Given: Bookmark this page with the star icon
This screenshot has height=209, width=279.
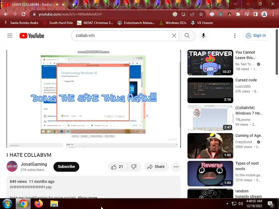Looking at the screenshot, I should pyautogui.click(x=201, y=14).
